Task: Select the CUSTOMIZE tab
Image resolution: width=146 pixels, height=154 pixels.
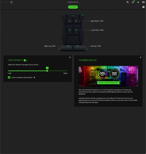Action: tap(73, 7)
